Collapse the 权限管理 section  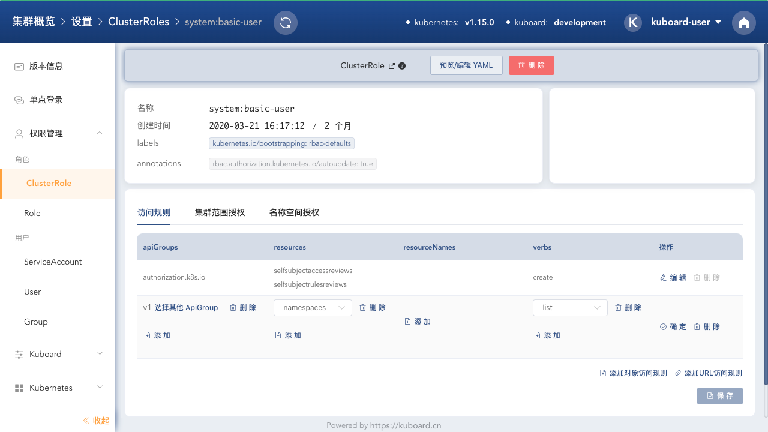coord(100,133)
